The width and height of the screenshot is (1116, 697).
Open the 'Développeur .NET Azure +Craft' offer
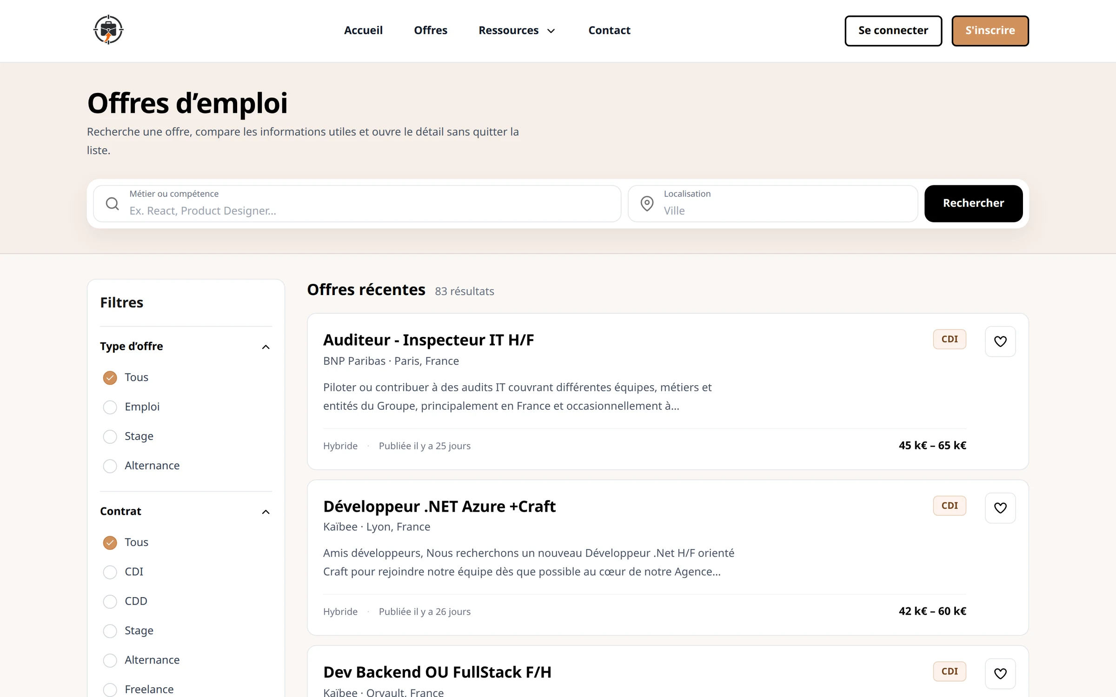[439, 506]
